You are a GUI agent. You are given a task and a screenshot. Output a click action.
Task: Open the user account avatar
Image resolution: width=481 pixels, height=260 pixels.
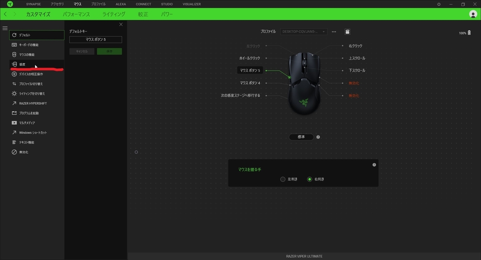coord(473,14)
